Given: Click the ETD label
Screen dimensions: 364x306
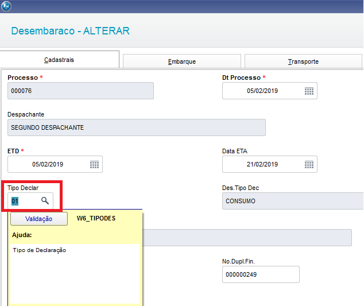Looking at the screenshot, I should pyautogui.click(x=13, y=151).
